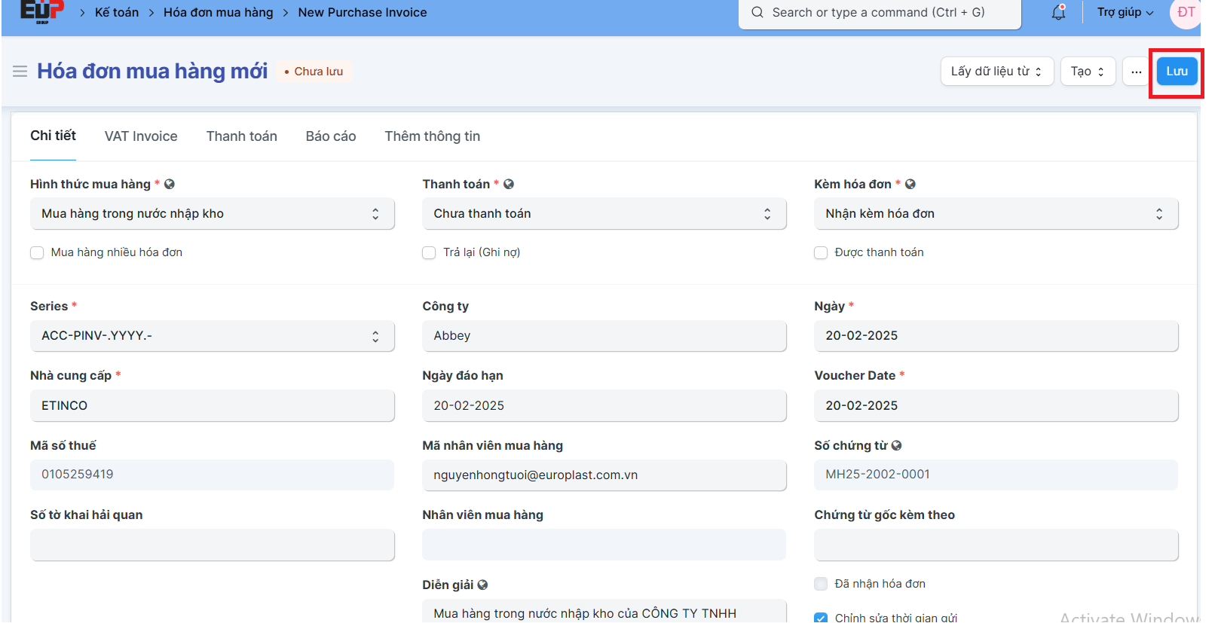Go to Hóa đơn mua hàng breadcrumb
This screenshot has height=623, width=1221.
218,13
